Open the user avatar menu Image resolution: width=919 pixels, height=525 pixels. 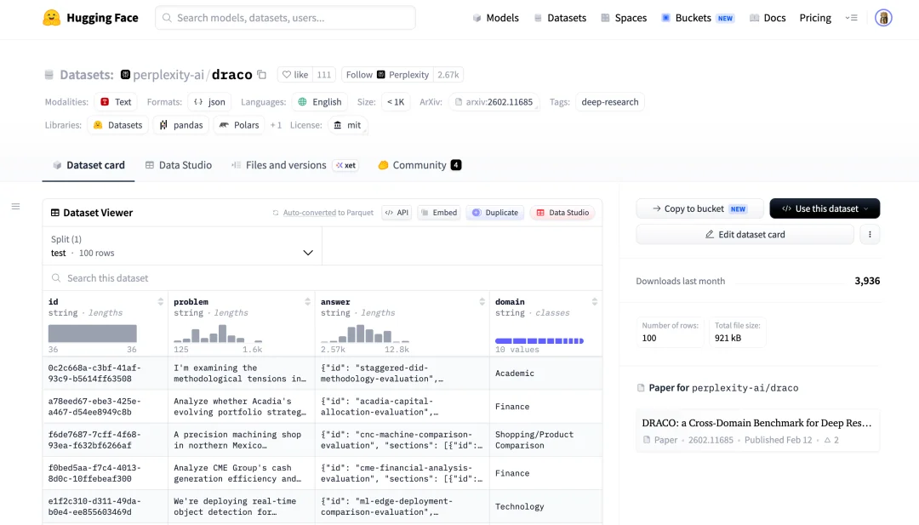tap(883, 18)
